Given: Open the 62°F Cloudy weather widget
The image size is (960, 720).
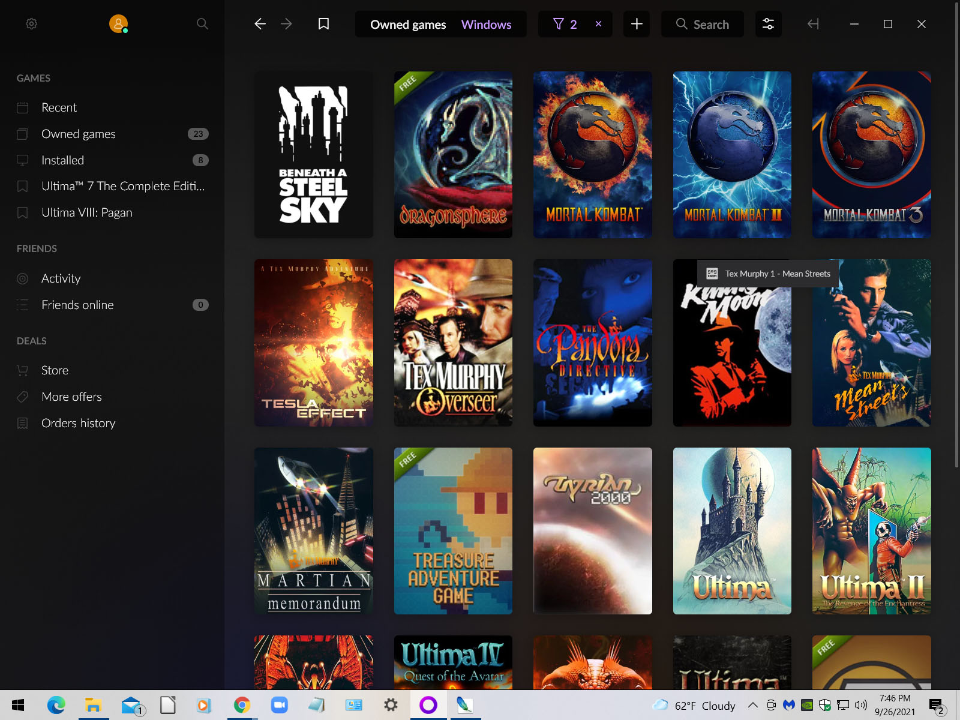Looking at the screenshot, I should (x=695, y=705).
